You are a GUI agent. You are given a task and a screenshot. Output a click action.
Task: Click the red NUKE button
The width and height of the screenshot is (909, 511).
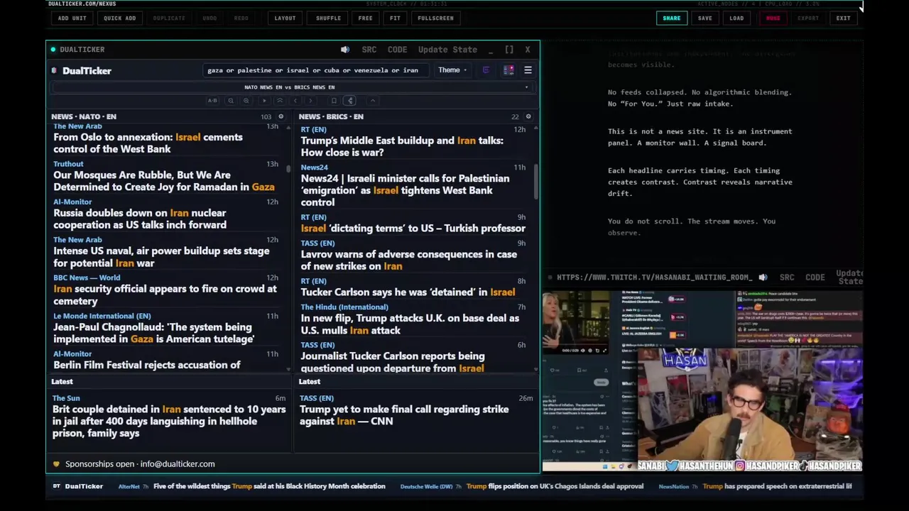pos(773,18)
